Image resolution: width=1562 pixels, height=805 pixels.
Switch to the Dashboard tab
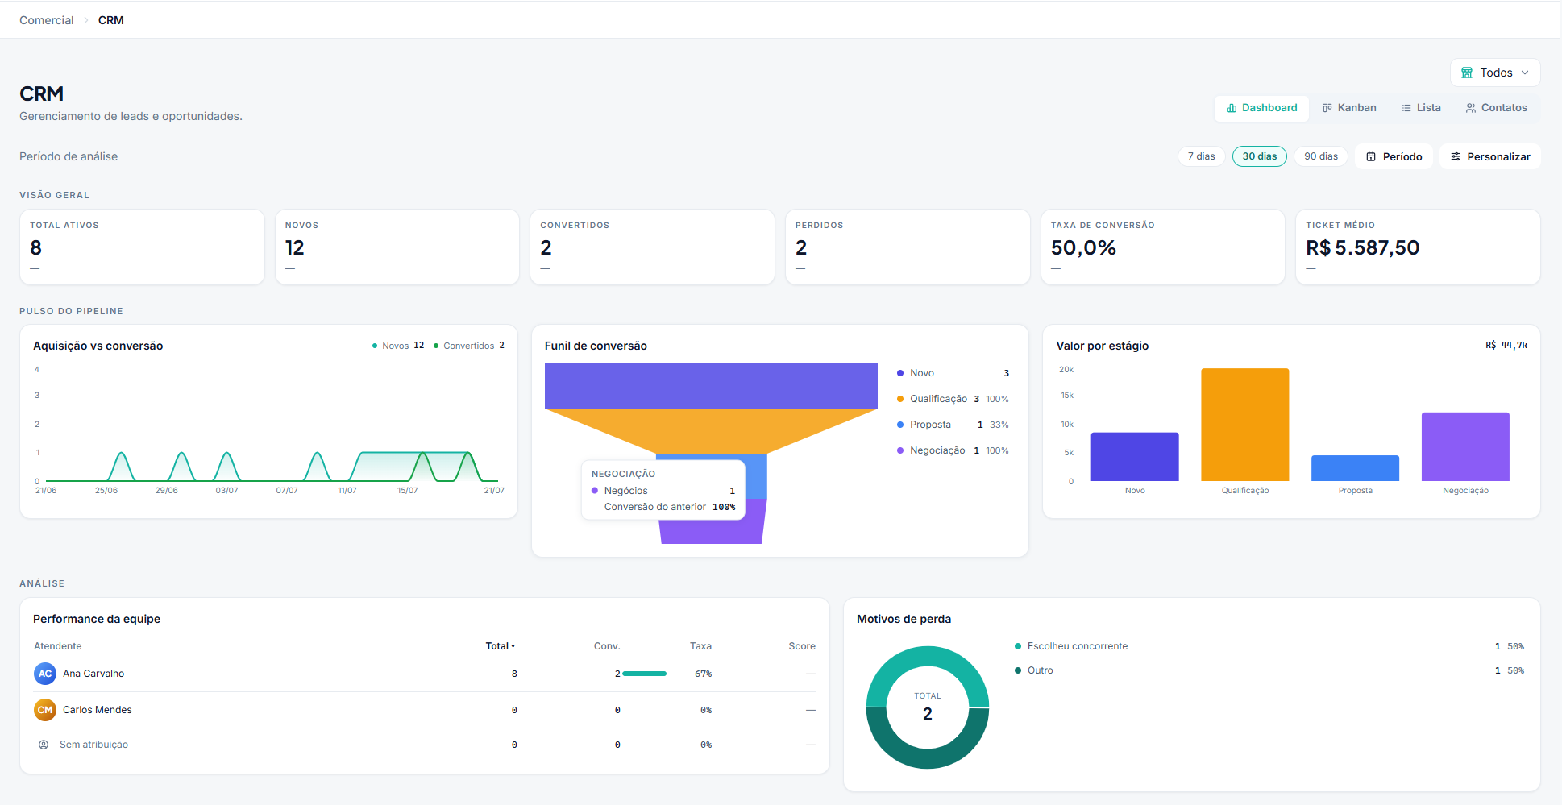pos(1262,108)
